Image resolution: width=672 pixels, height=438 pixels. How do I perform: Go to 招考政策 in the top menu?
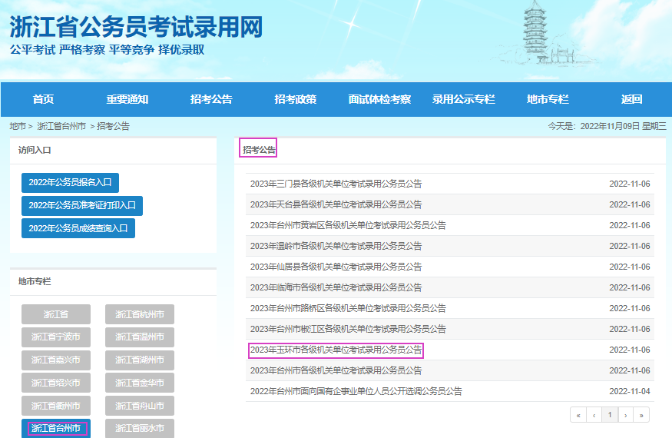(x=295, y=99)
